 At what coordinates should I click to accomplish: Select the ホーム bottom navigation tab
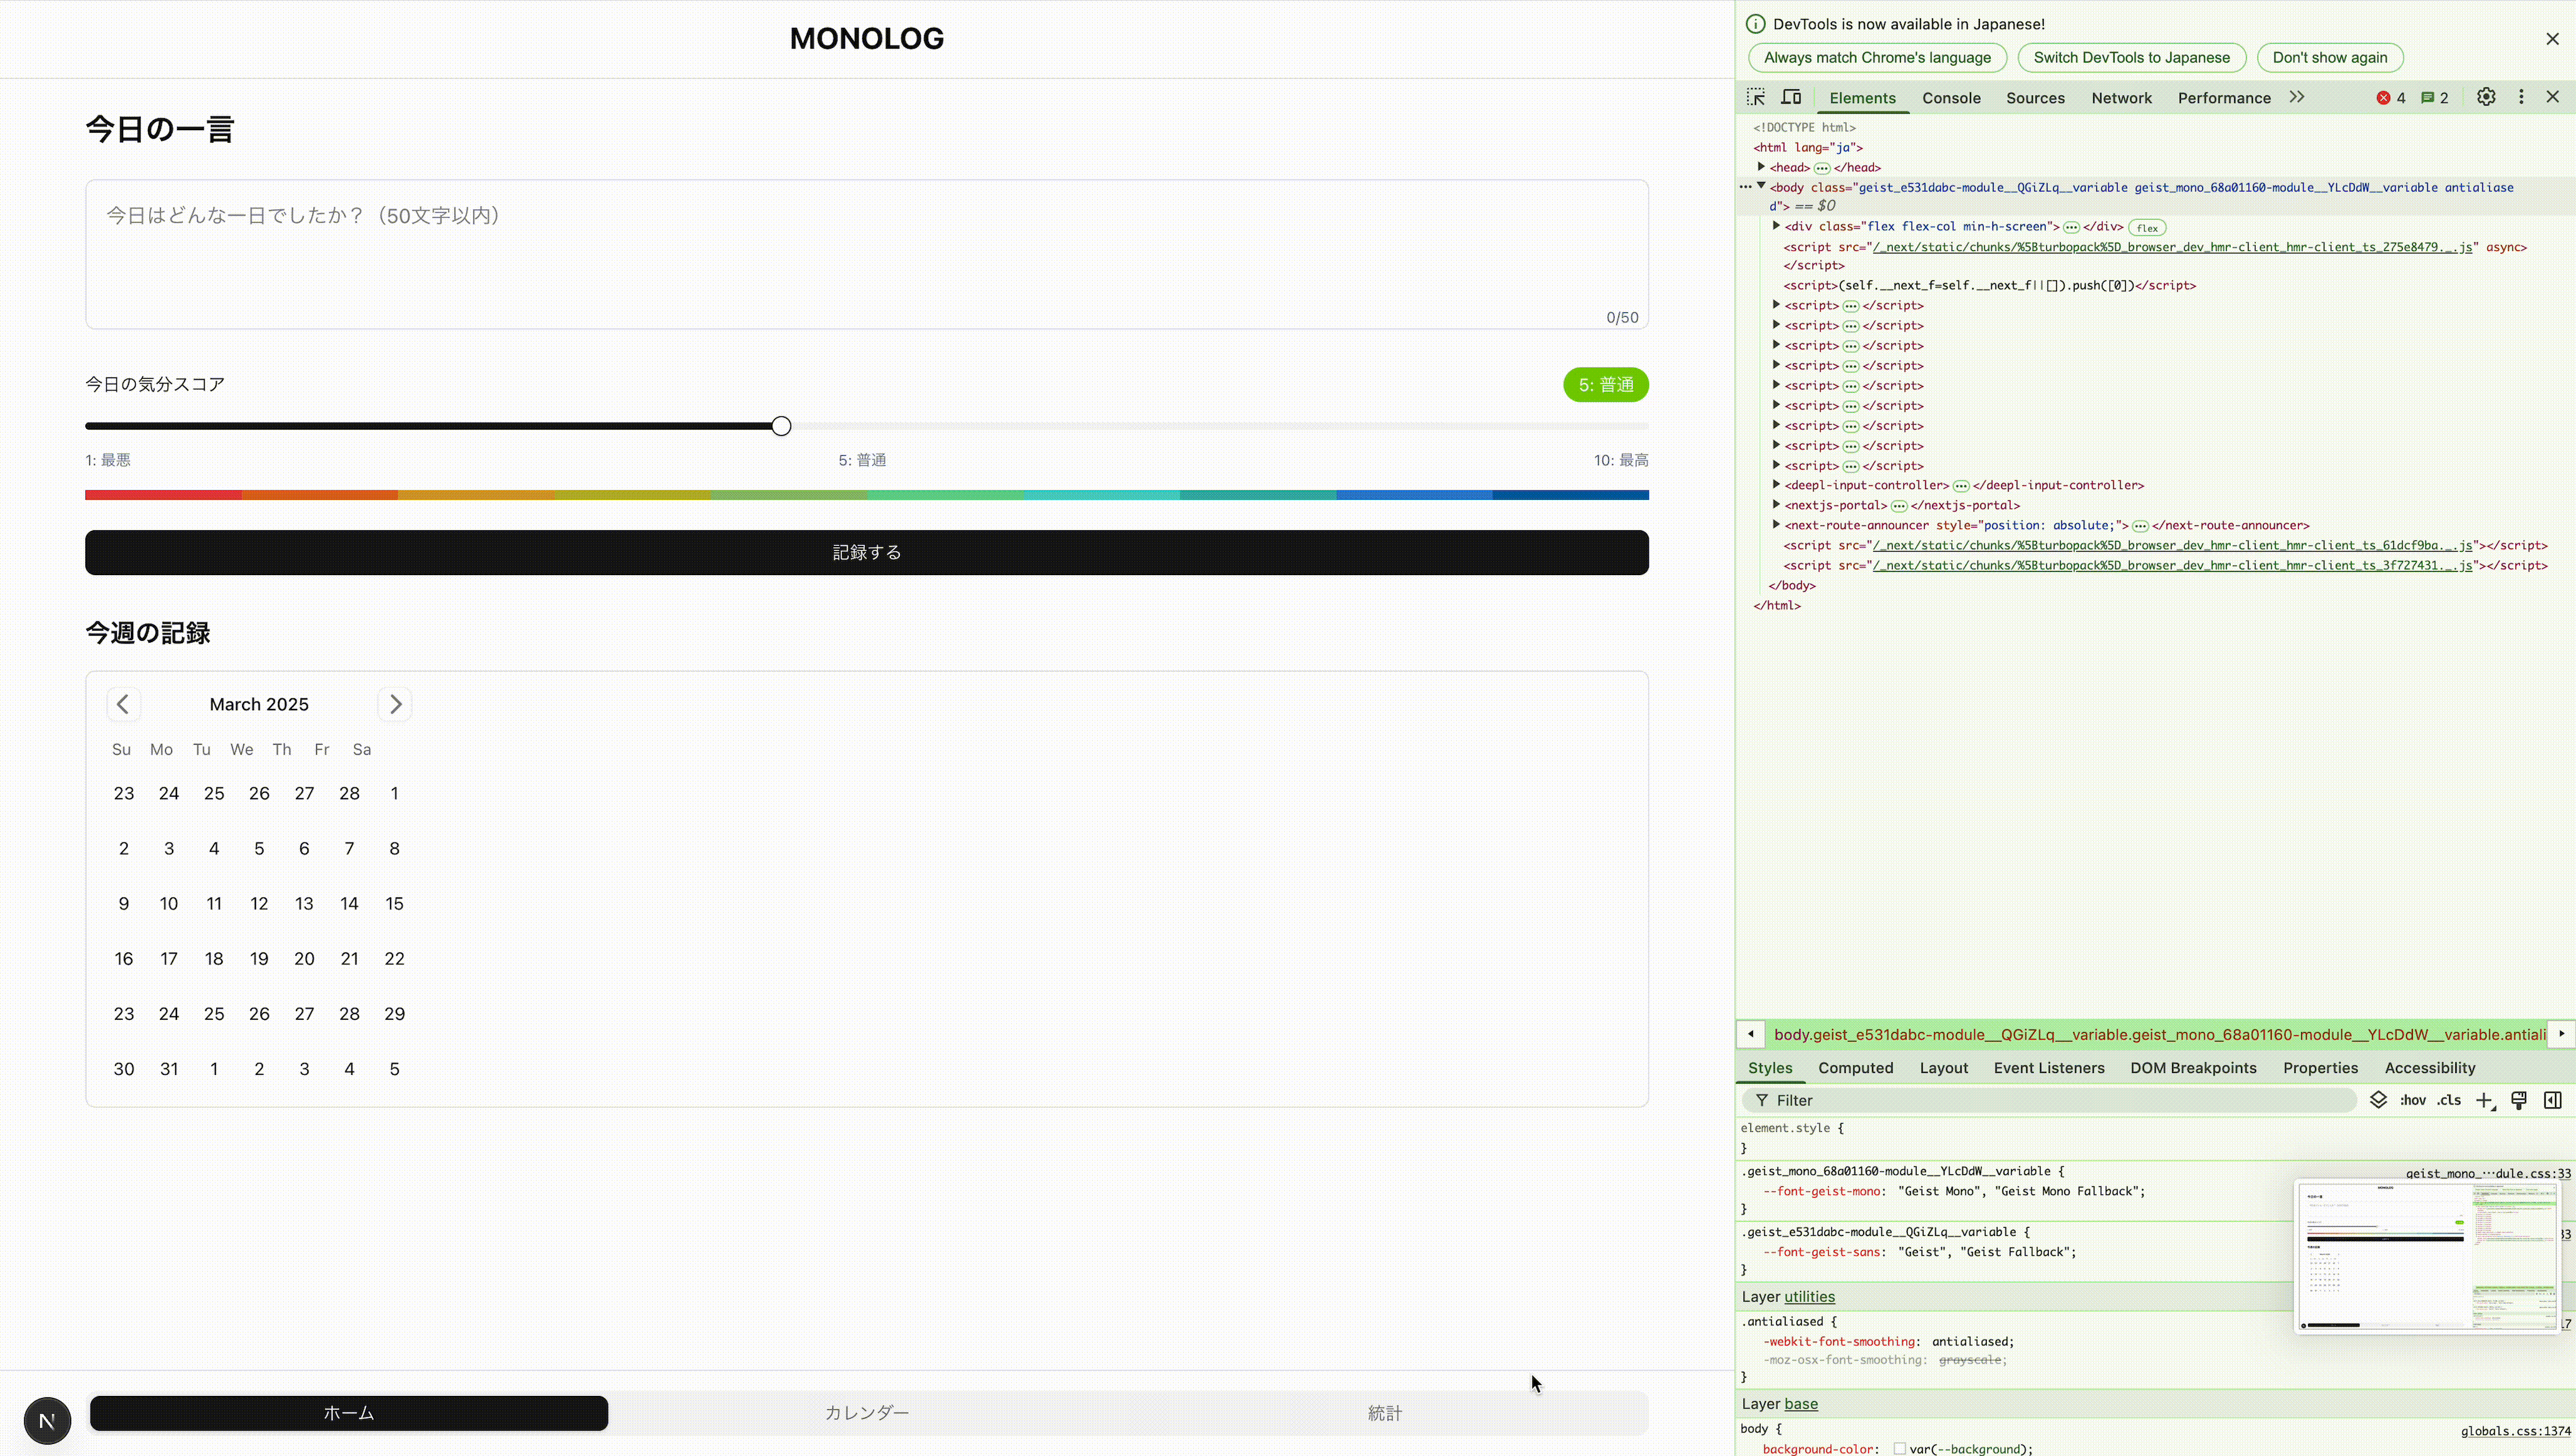click(x=349, y=1413)
